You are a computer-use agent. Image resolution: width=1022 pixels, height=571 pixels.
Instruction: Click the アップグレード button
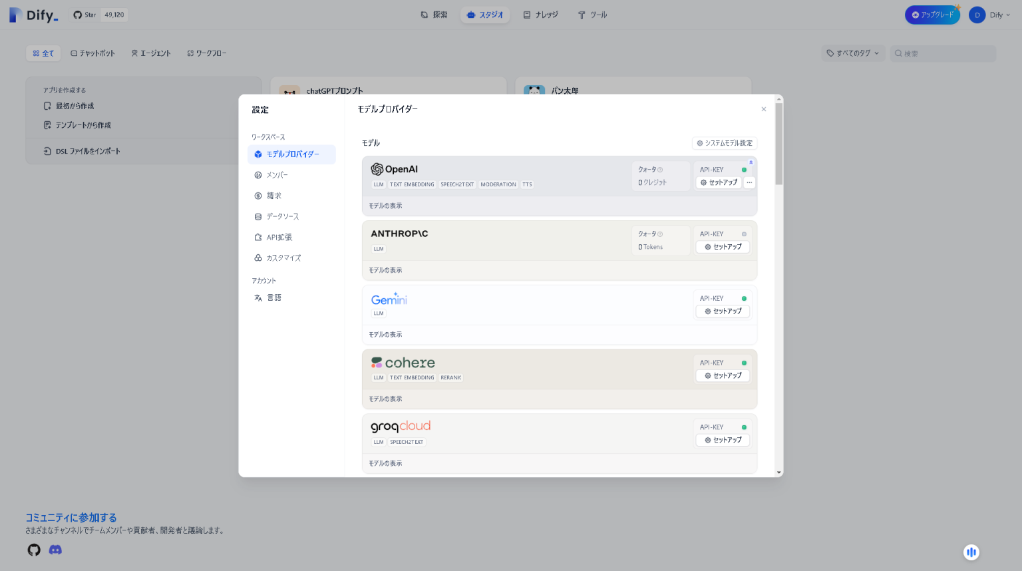pyautogui.click(x=932, y=14)
